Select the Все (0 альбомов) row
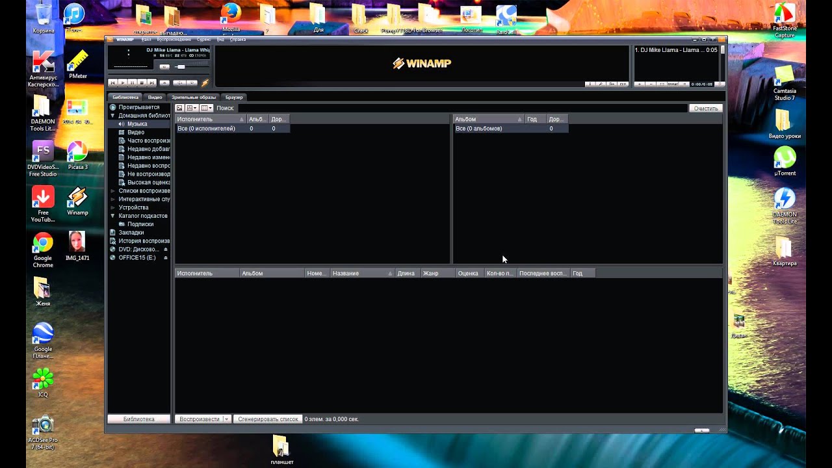The image size is (832, 468). [x=510, y=129]
